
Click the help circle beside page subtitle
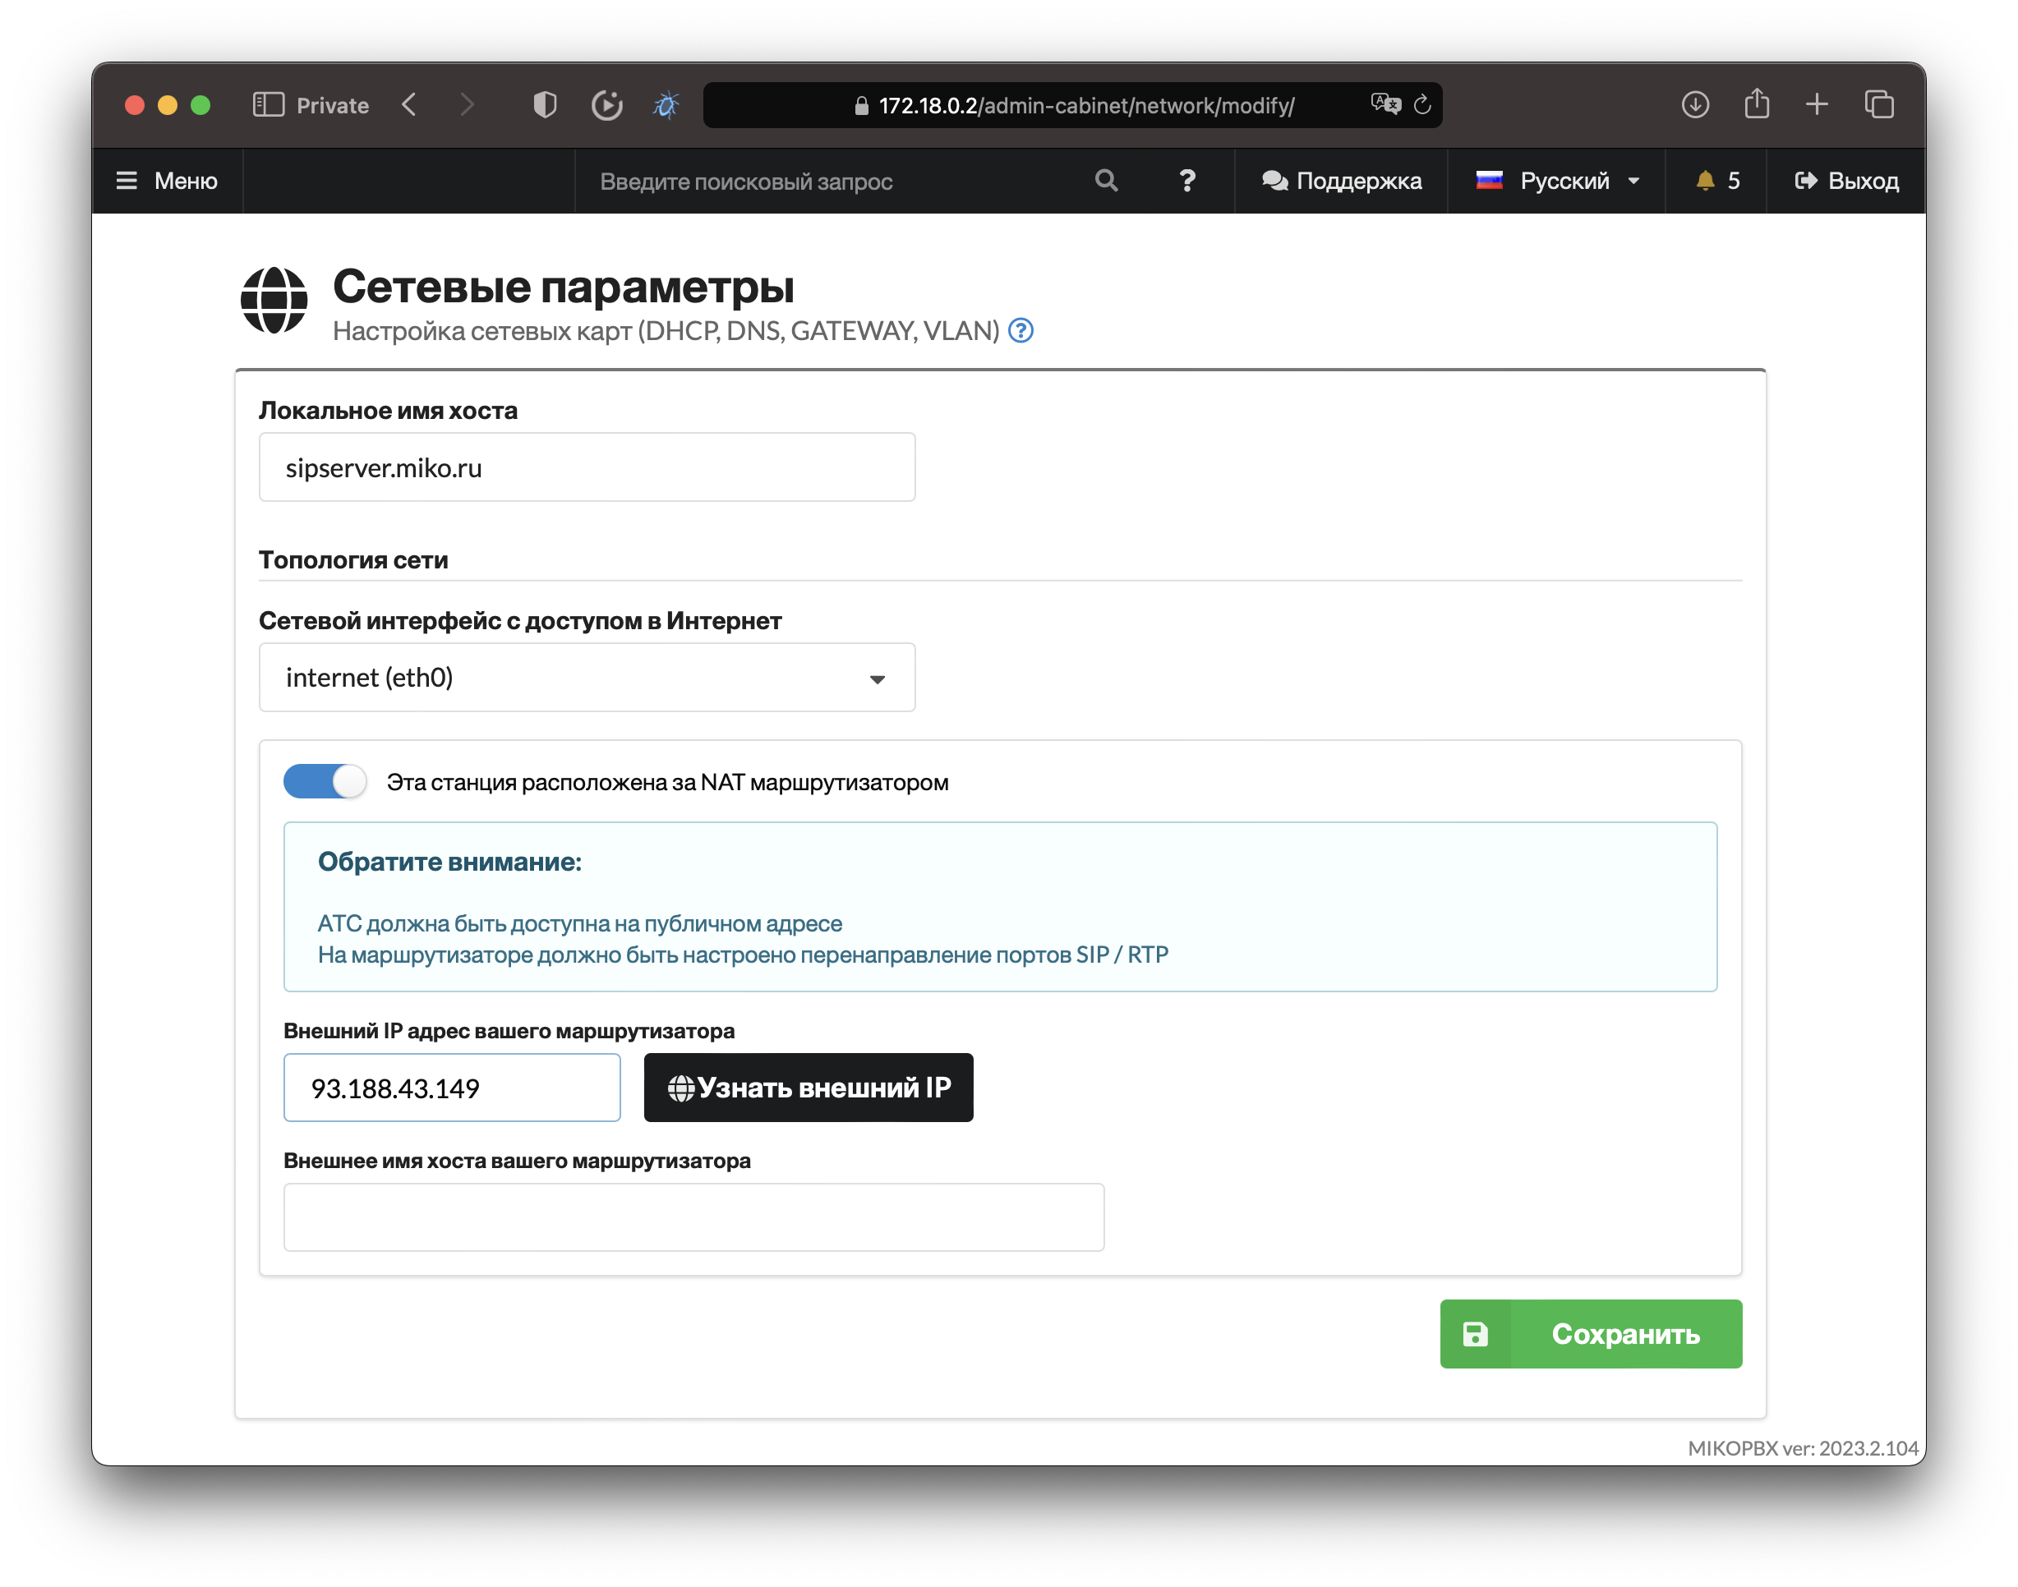point(1021,331)
